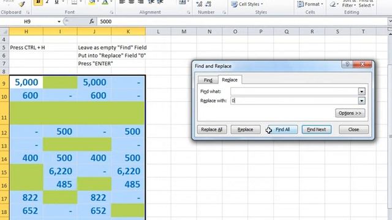Select cell I15 showing 6,220
392x220 pixels.
(x=60, y=171)
